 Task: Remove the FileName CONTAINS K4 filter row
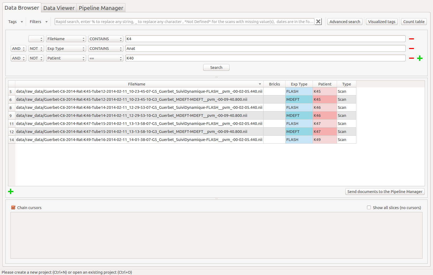click(412, 39)
